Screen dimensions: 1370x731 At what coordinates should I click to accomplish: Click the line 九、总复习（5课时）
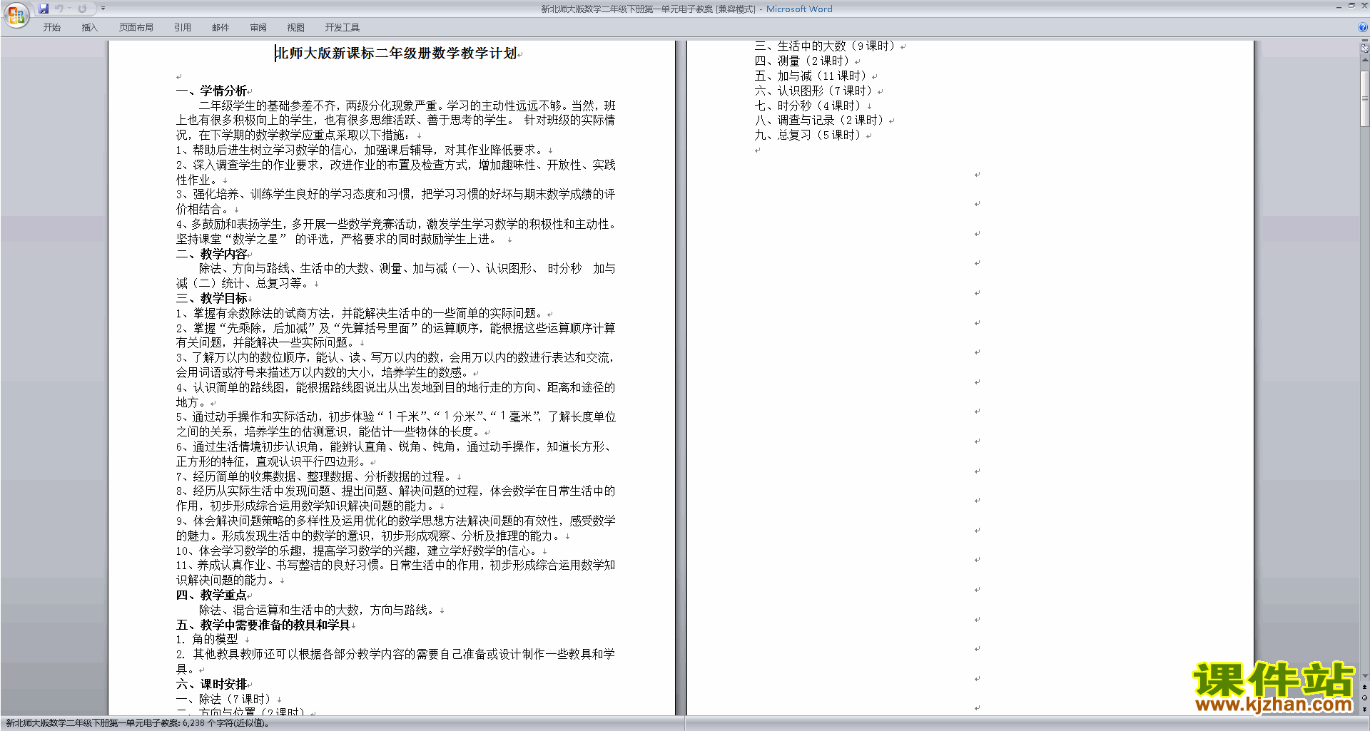808,135
